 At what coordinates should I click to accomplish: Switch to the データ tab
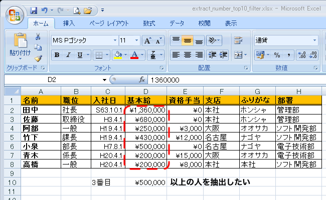tap(177, 23)
